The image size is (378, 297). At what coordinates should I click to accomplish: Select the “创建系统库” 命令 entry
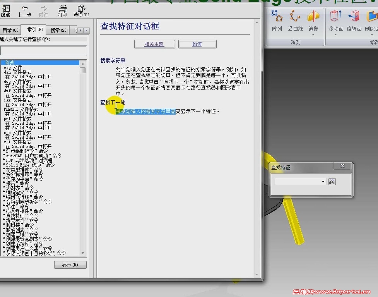pos(23,244)
